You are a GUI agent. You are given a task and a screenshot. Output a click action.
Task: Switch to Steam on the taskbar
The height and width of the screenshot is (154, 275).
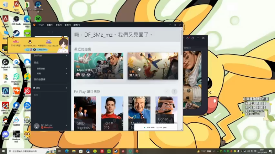[x=116, y=151]
